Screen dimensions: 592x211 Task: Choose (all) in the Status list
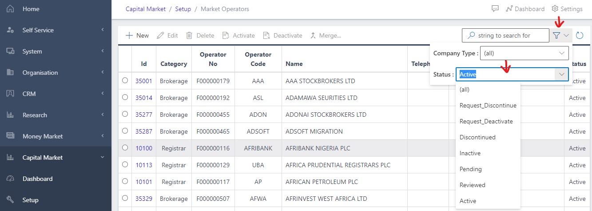pyautogui.click(x=488, y=89)
